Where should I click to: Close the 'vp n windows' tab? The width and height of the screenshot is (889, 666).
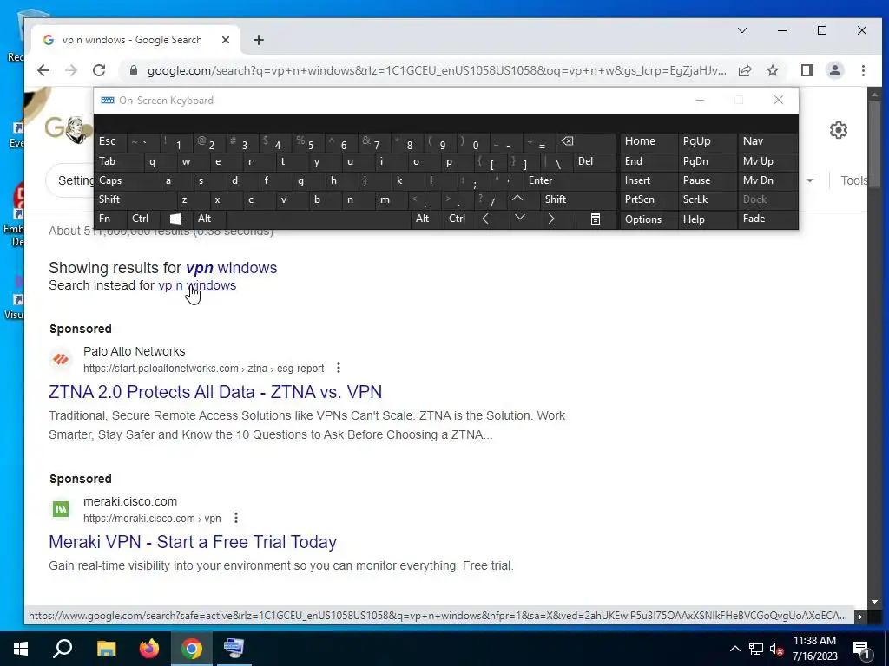point(226,40)
